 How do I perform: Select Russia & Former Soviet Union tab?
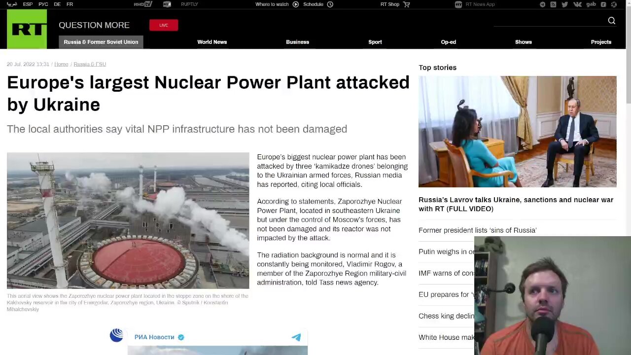tap(101, 42)
